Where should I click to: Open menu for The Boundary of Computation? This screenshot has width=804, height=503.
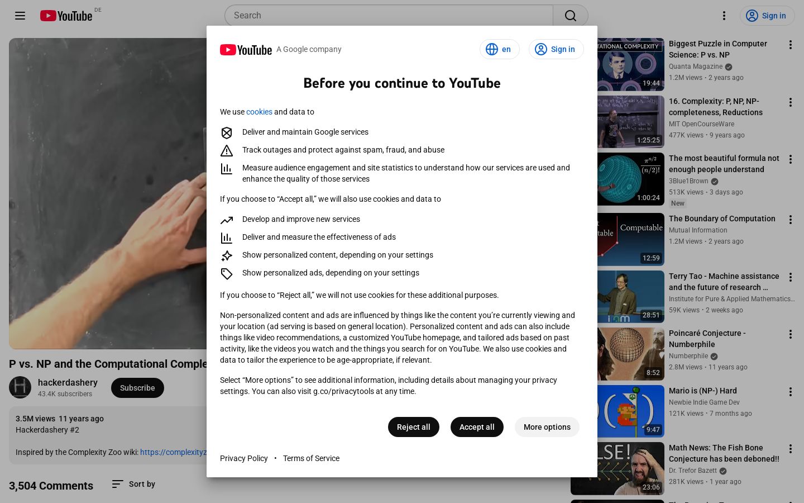click(790, 220)
